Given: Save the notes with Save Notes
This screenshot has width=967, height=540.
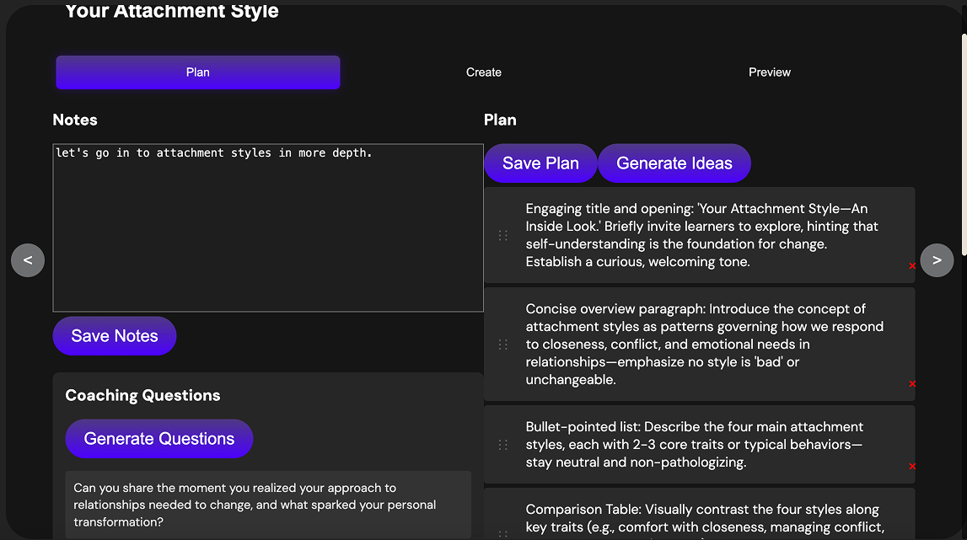Looking at the screenshot, I should click(115, 336).
